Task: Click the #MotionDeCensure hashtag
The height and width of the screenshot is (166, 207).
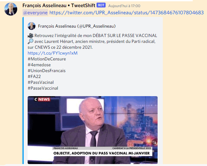Action: (x=47, y=59)
